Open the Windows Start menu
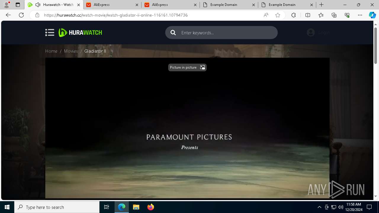This screenshot has height=213, width=379. click(x=7, y=207)
